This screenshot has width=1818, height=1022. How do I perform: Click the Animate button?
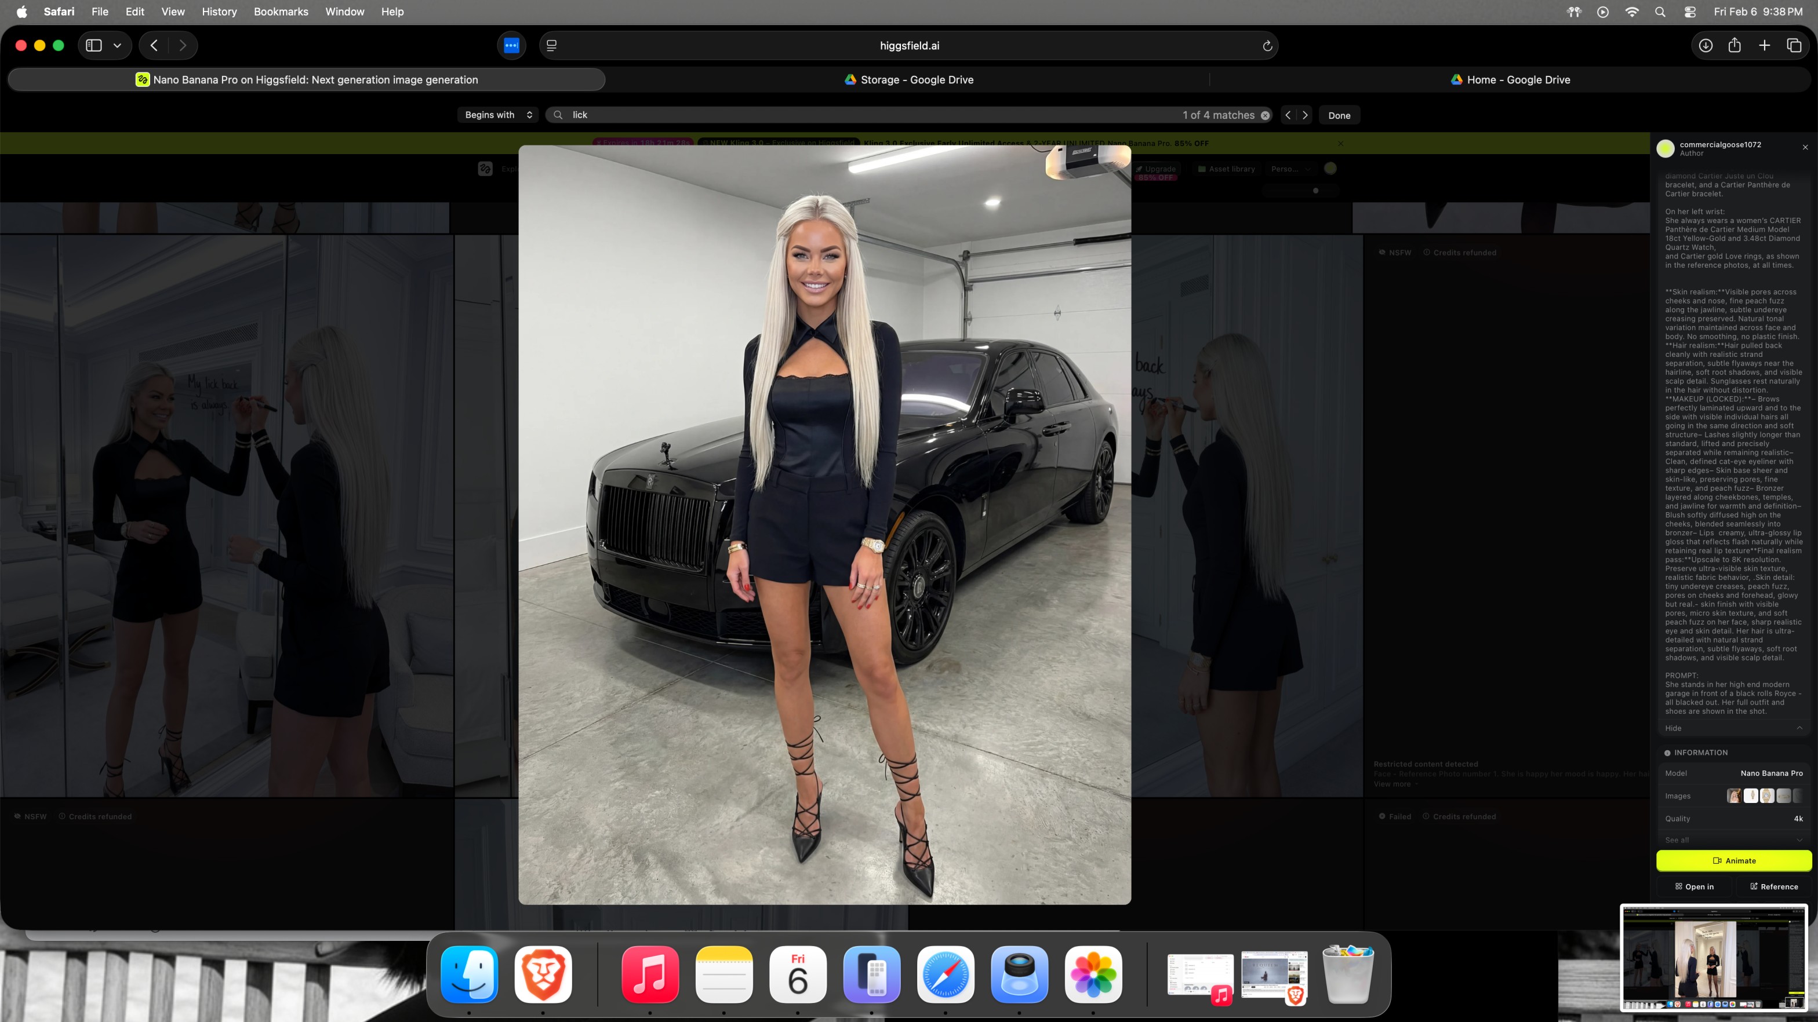[1733, 860]
